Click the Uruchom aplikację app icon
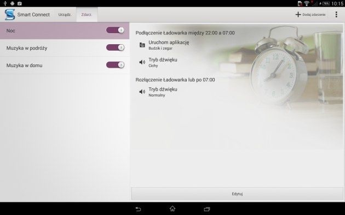This screenshot has width=345, height=215. click(142, 45)
